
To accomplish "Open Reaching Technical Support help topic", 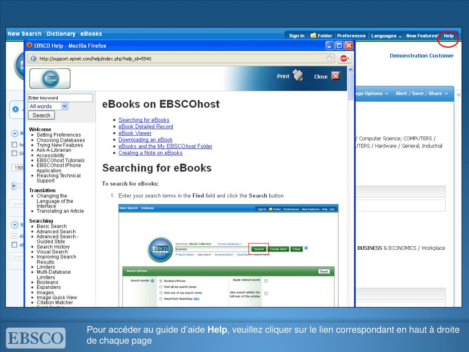I will click(x=59, y=178).
